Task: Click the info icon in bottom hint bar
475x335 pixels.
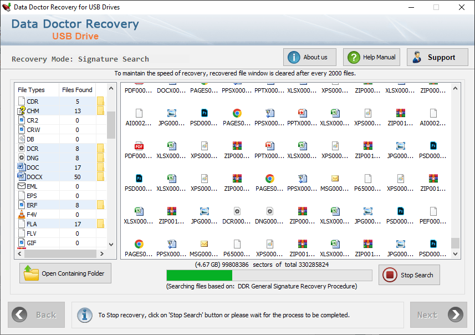Action: (85, 315)
